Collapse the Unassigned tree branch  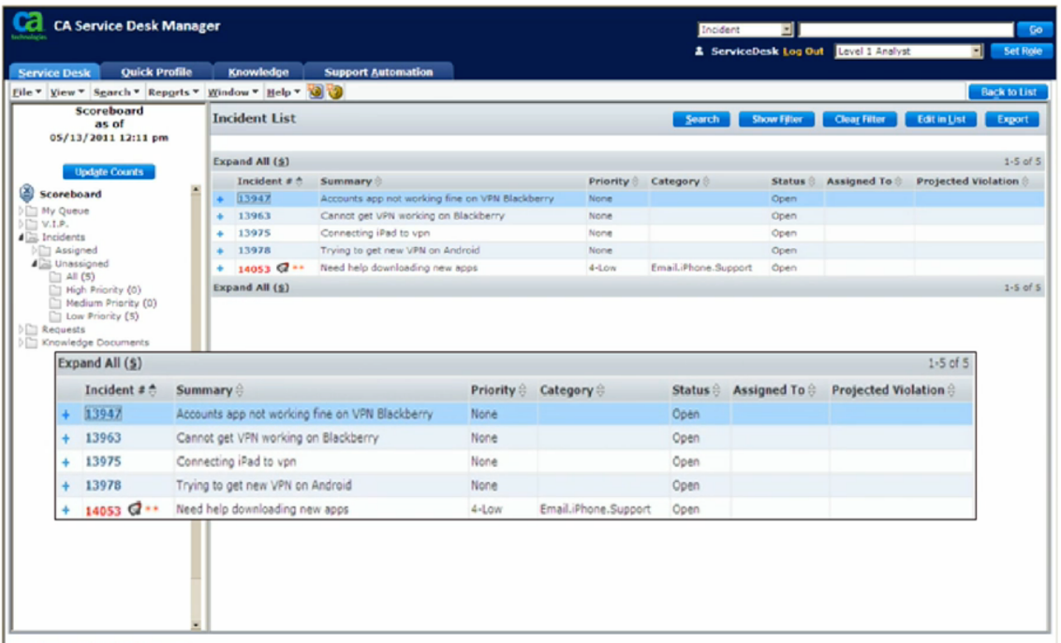click(x=33, y=263)
